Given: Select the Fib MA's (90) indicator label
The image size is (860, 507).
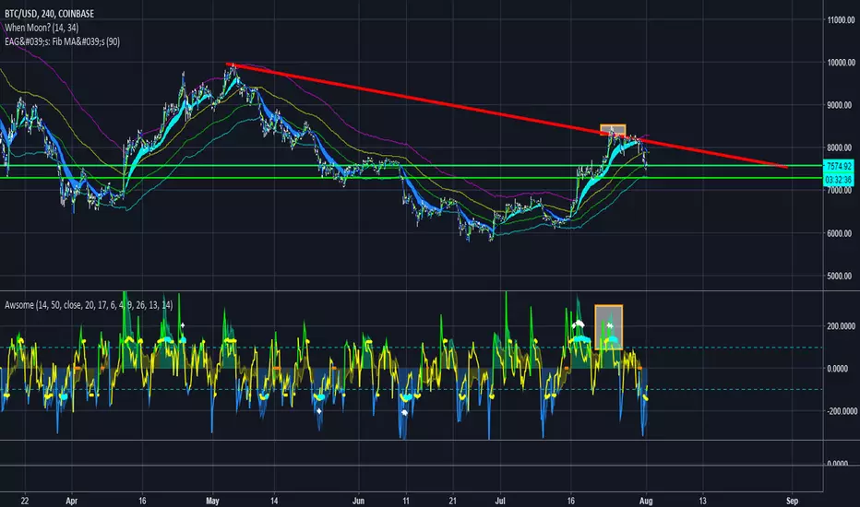Looking at the screenshot, I should (x=62, y=41).
